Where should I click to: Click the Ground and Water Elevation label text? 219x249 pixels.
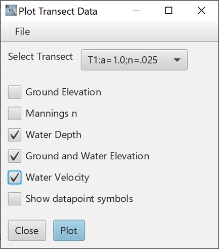tap(87, 156)
